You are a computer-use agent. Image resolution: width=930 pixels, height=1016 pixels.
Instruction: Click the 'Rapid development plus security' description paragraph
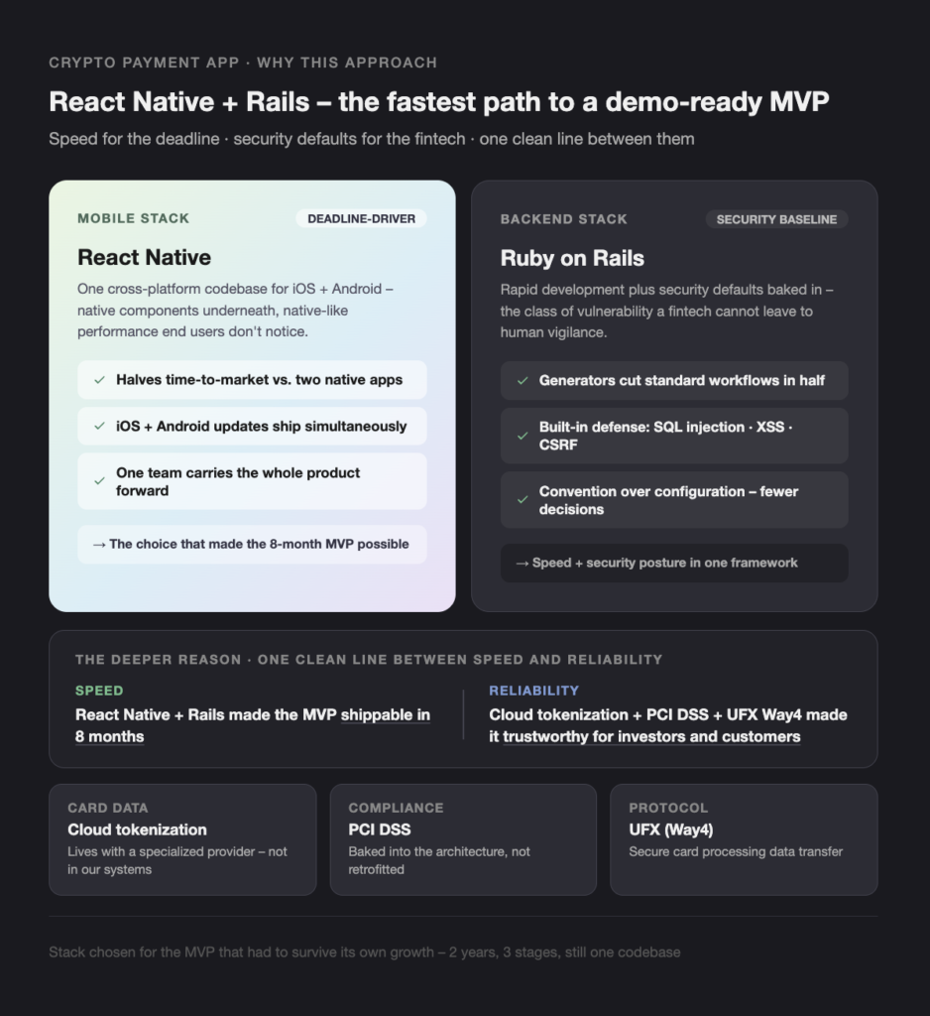click(666, 311)
